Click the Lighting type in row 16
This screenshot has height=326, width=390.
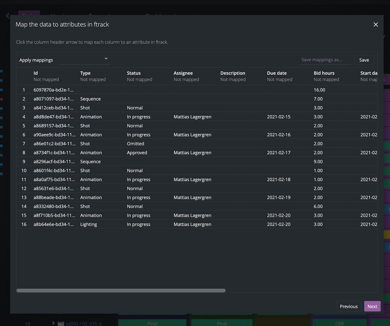pos(88,224)
